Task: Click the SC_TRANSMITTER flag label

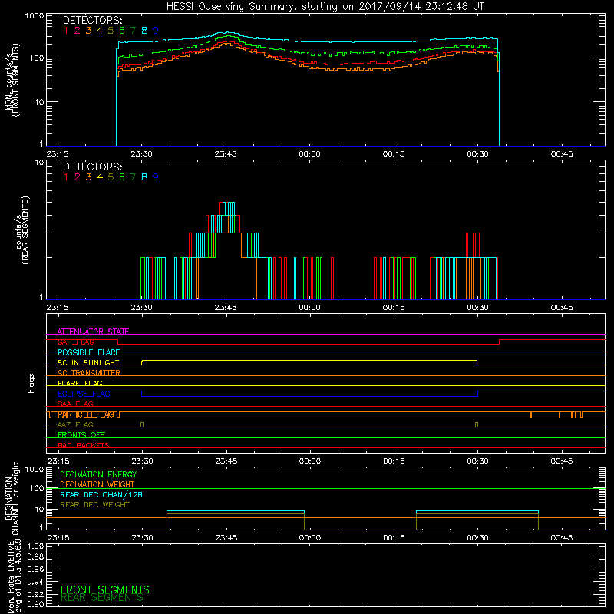Action: tap(89, 373)
